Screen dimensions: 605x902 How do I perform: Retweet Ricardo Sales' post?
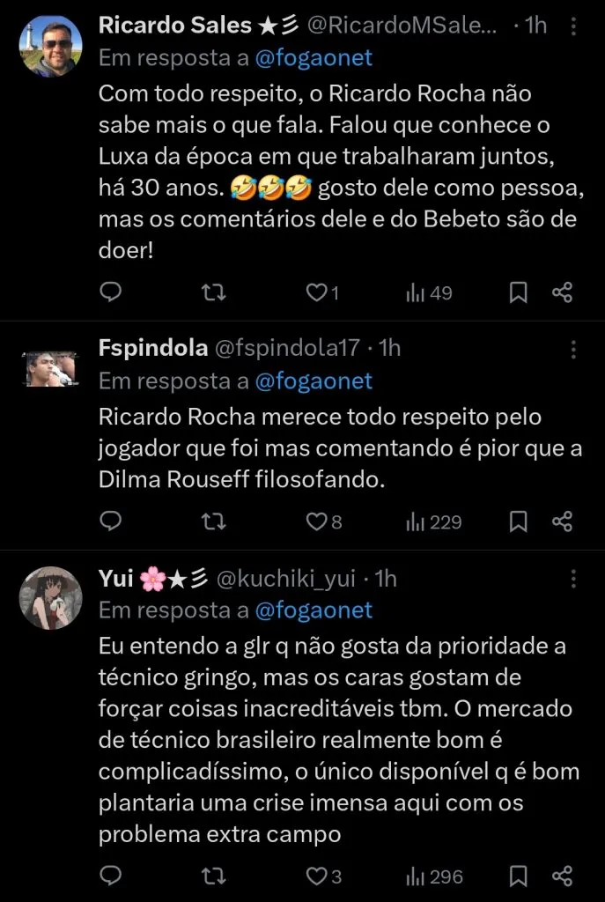point(213,292)
